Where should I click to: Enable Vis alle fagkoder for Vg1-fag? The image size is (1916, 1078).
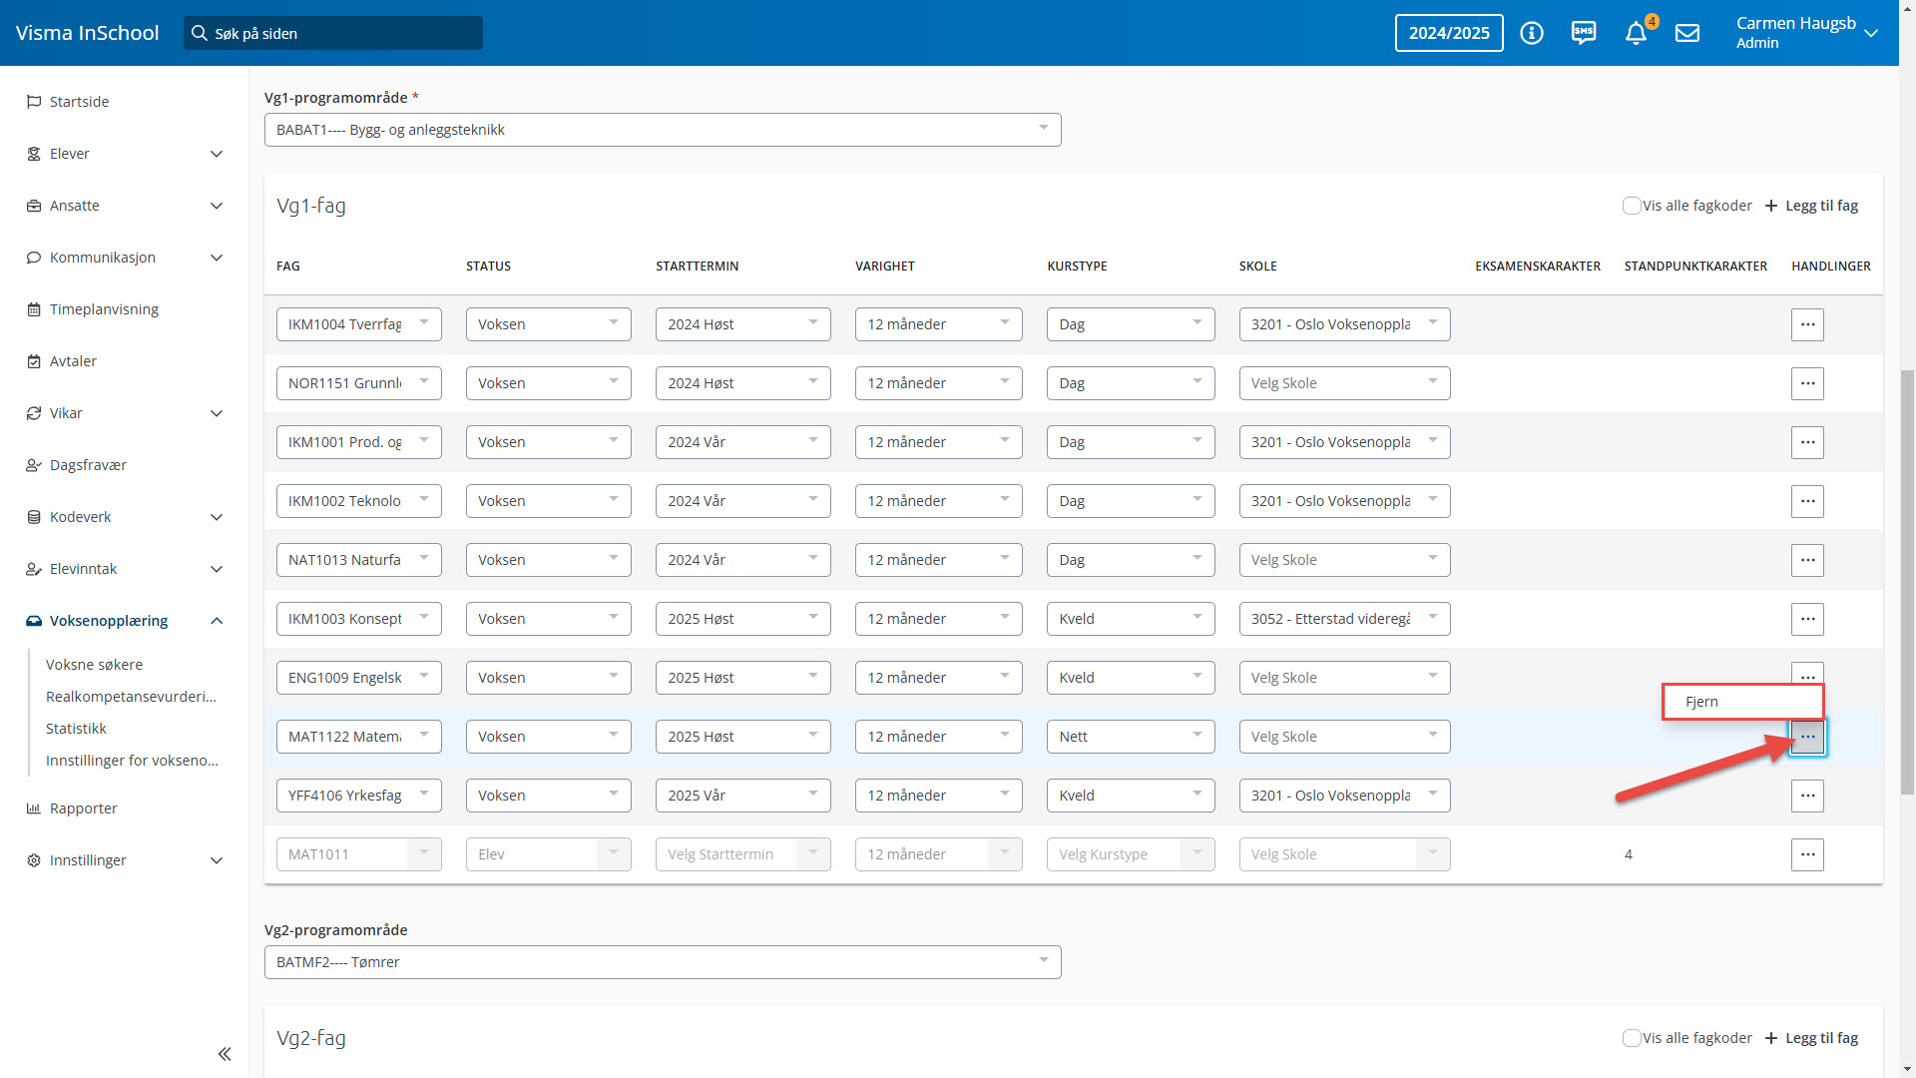click(1632, 206)
